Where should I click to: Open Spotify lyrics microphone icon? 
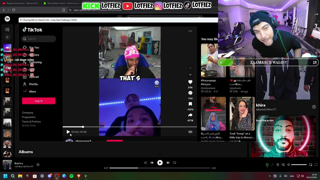[272, 165]
